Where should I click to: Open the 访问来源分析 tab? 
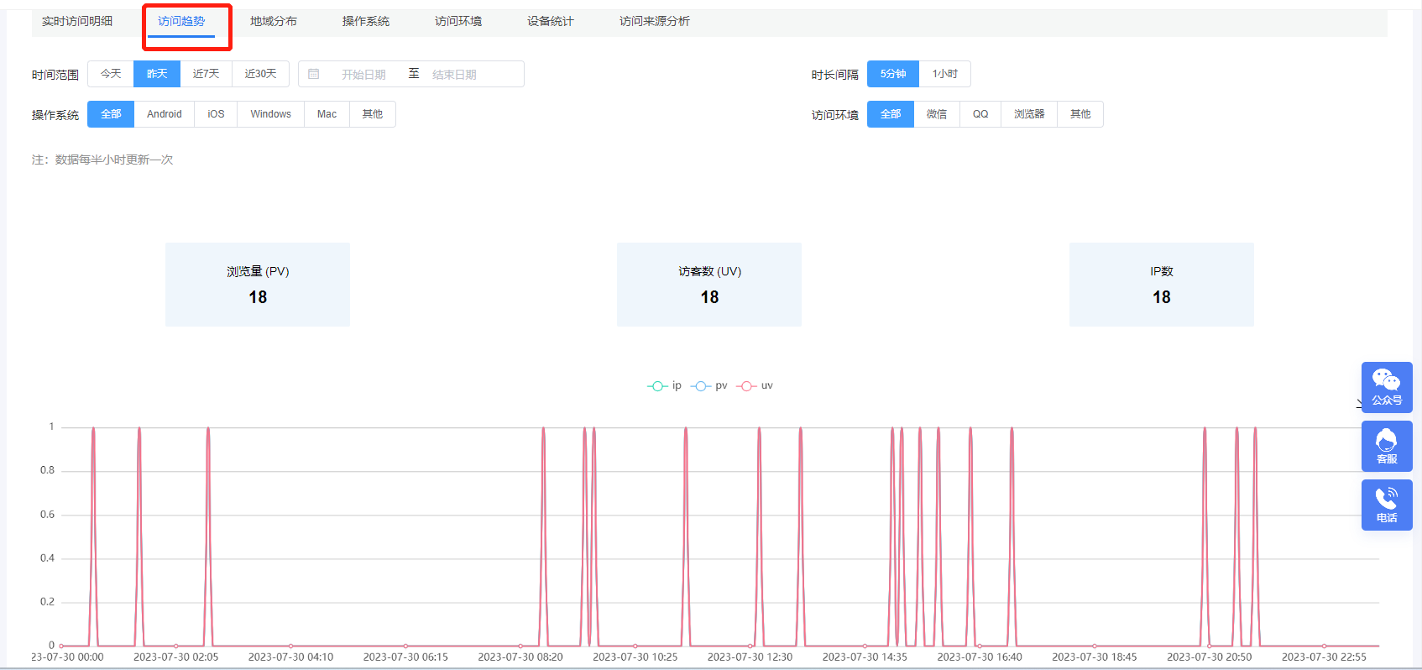(x=654, y=21)
